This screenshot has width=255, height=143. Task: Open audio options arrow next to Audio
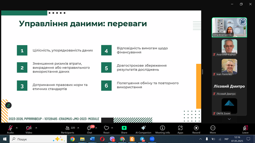pos(17,128)
